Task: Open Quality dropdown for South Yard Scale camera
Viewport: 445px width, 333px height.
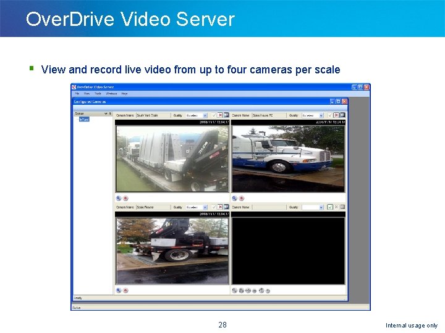Action: (205, 115)
